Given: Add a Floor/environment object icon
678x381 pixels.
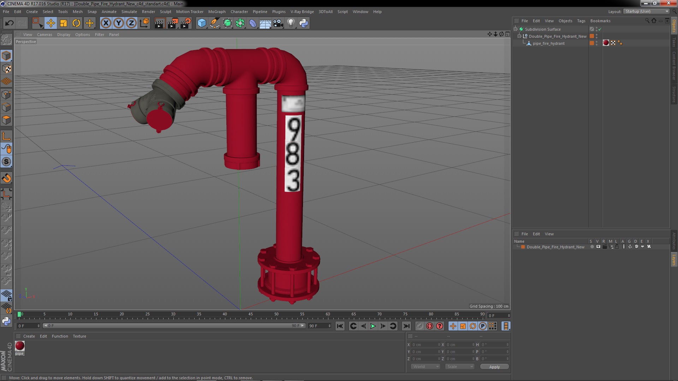Looking at the screenshot, I should (266, 23).
